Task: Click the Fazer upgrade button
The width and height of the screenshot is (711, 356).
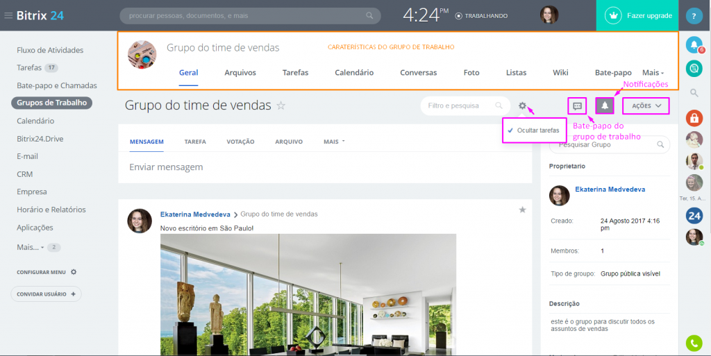Action: [x=637, y=15]
